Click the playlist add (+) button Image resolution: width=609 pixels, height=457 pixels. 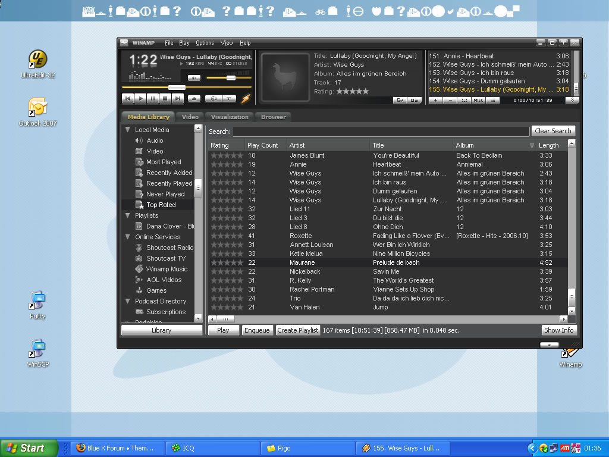(x=435, y=100)
